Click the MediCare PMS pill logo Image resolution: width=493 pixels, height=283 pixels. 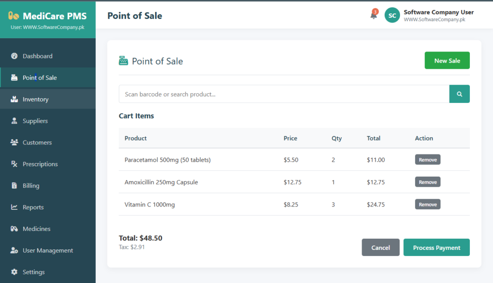(14, 16)
